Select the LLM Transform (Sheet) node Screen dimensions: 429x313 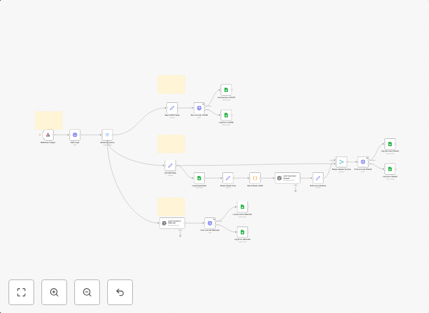pos(288,178)
